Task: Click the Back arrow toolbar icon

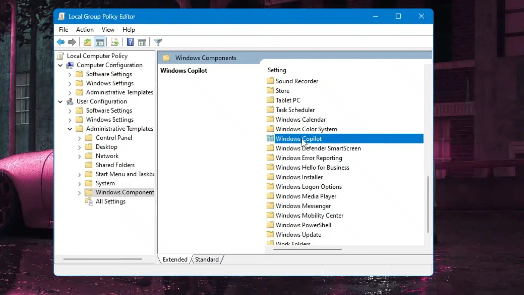Action: tap(61, 42)
